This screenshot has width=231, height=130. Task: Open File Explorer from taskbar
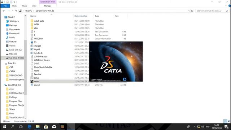(x=38, y=127)
